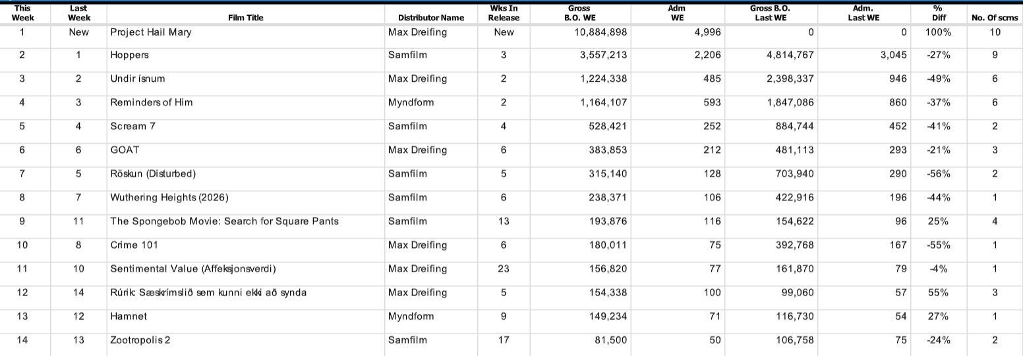The height and width of the screenshot is (356, 1023).
Task: Click the Hoppers film title cell
Action: tap(130, 55)
